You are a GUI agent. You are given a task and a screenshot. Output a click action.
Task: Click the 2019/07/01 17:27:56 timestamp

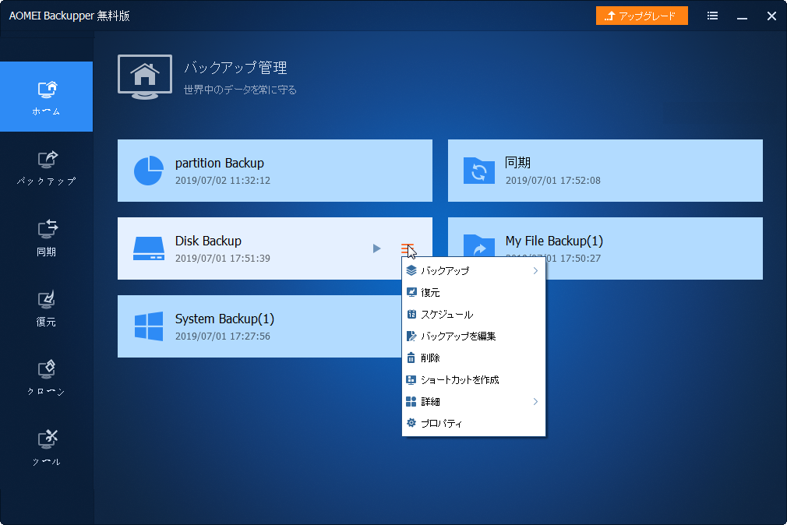[223, 336]
